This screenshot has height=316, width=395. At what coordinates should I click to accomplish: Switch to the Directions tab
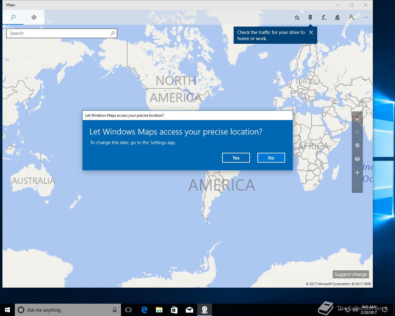[34, 17]
